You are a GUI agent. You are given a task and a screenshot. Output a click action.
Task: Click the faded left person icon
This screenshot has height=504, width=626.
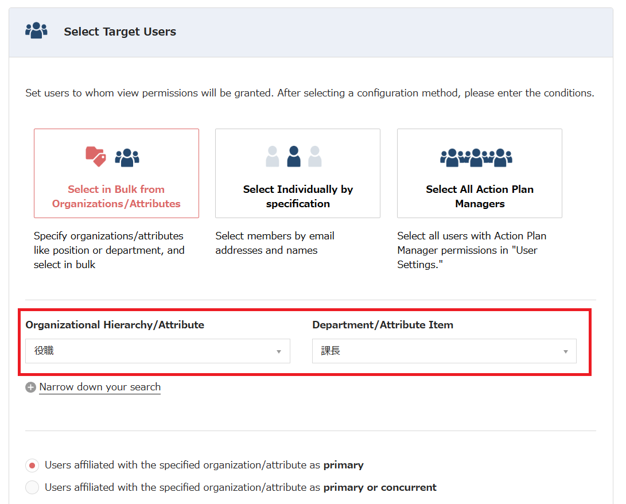pyautogui.click(x=273, y=157)
